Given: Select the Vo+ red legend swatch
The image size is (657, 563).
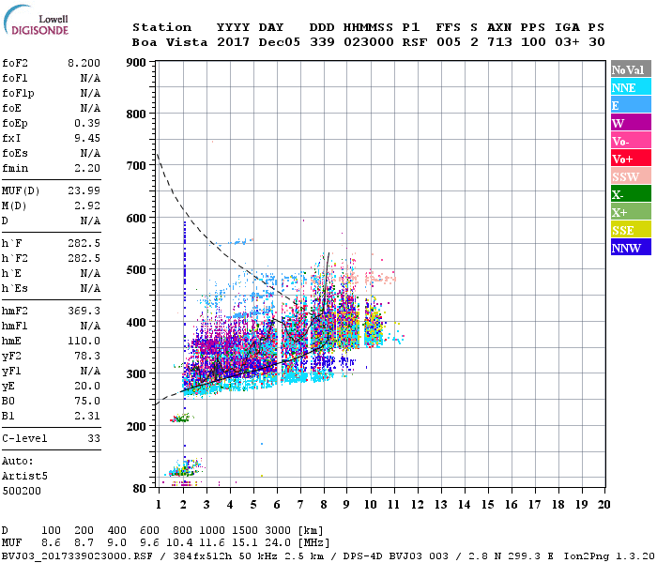Looking at the screenshot, I should coord(631,159).
